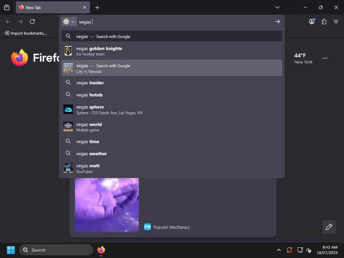Click the Popular Mechanics PM icon

(147, 227)
